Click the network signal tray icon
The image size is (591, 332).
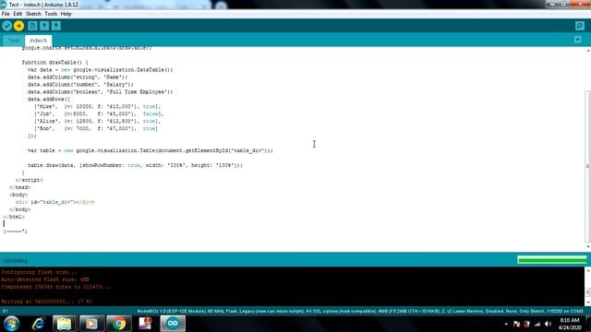(537, 324)
